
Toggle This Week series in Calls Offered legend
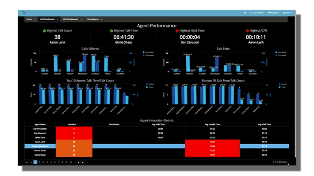148,55
